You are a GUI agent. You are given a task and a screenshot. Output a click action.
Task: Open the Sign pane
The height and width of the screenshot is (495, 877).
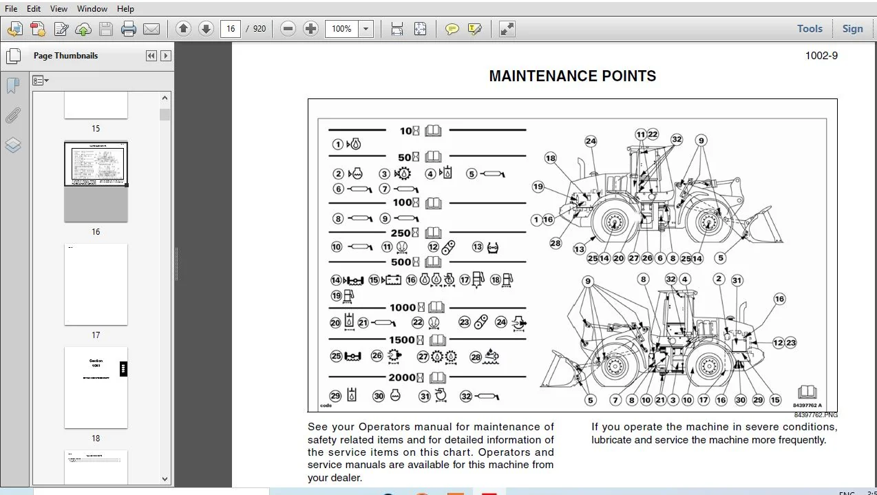coord(852,29)
